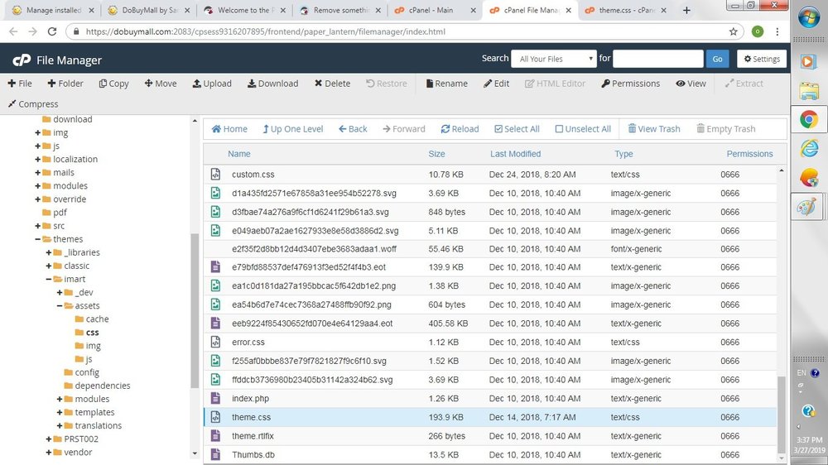Check the Select All checkbox
The width and height of the screenshot is (828, 465).
pyautogui.click(x=498, y=129)
